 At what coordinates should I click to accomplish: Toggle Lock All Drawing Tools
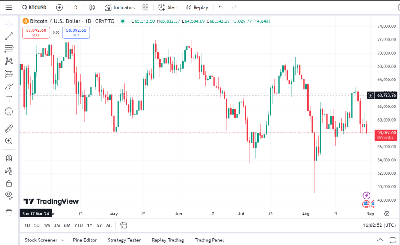[x=9, y=183]
